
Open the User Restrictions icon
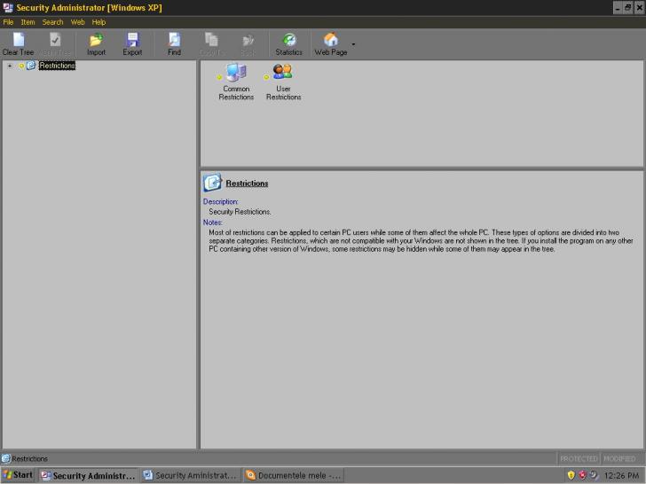point(283,82)
